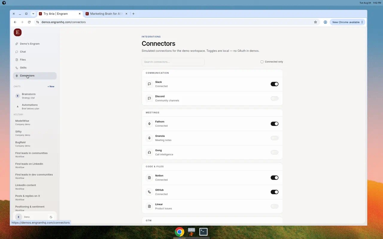Select Connectors in the sidebar

(35, 76)
